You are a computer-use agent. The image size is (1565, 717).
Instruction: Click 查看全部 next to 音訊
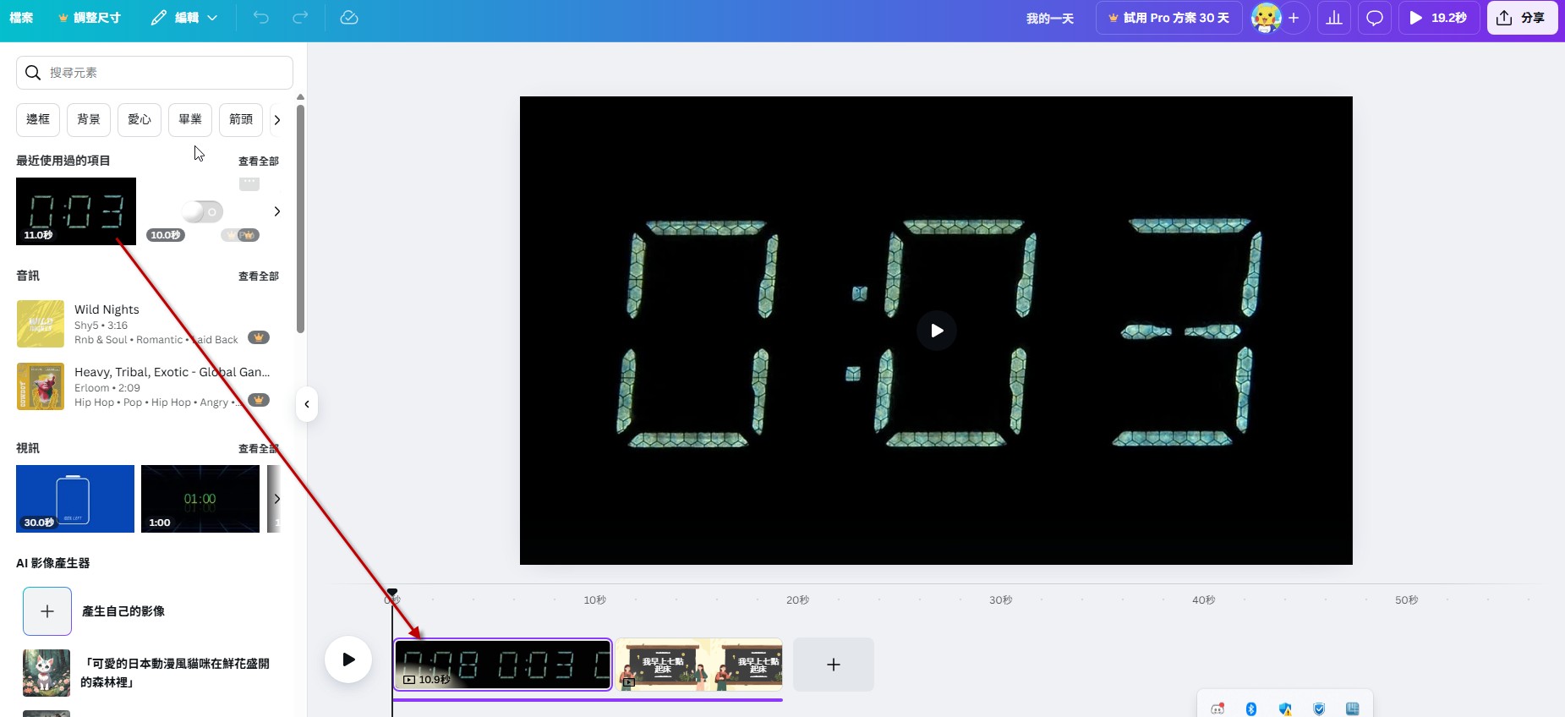click(x=258, y=276)
